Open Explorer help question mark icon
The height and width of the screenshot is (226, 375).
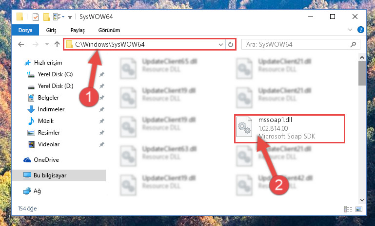[361, 30]
